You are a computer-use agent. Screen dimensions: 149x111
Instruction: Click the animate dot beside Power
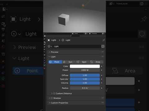click(x=102, y=70)
